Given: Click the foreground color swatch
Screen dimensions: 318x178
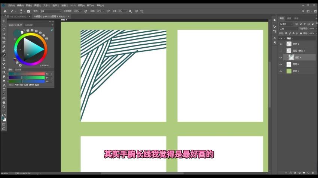Looking at the screenshot, I should point(3,118).
